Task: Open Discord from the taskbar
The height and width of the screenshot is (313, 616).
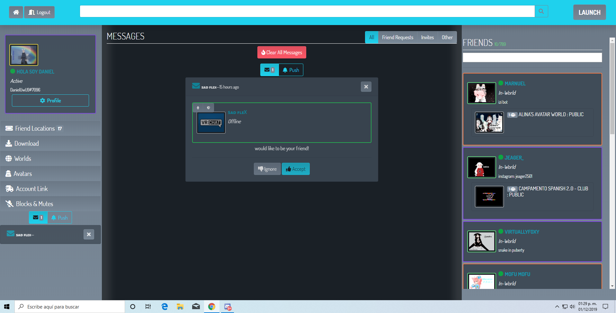Action: (x=228, y=307)
